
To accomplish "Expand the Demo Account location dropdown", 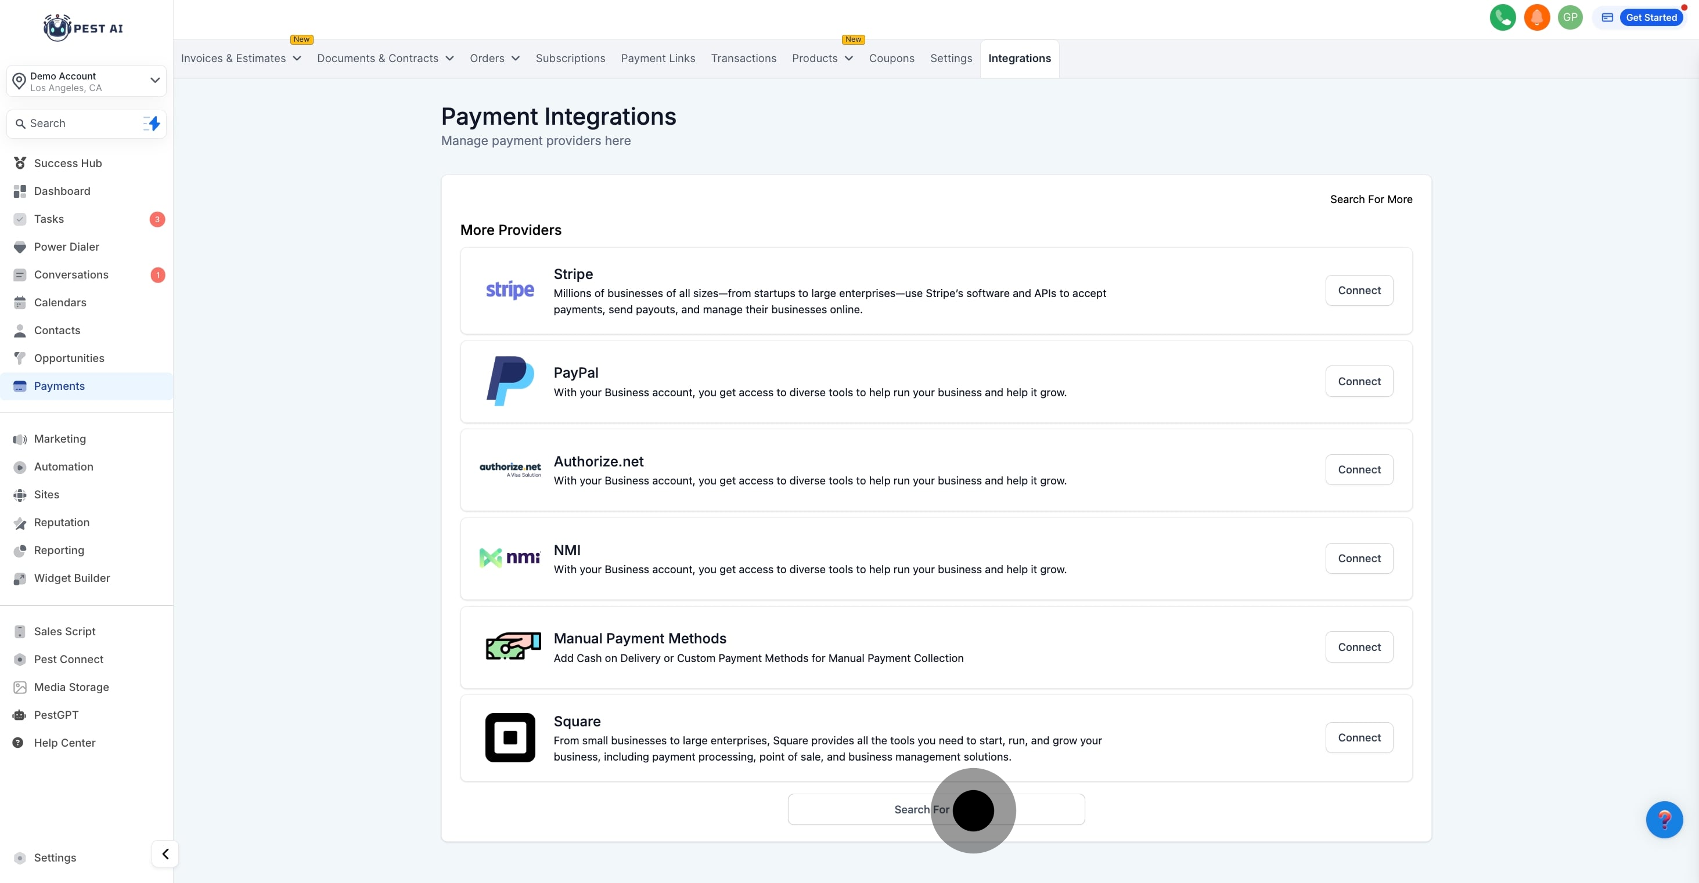I will 154,81.
